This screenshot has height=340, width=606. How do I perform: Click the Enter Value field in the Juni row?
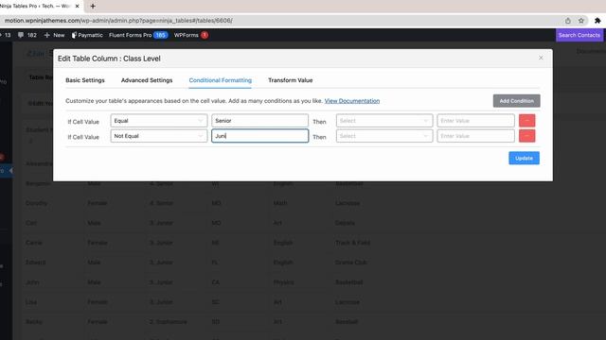[x=475, y=136]
